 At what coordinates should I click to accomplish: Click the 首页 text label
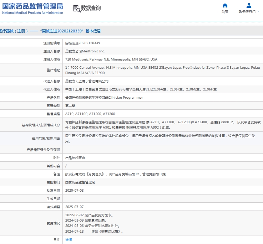[x=225, y=12]
